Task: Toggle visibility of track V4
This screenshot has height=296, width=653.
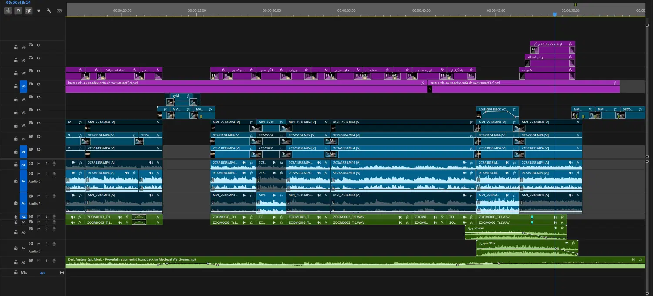Action: pos(39,110)
